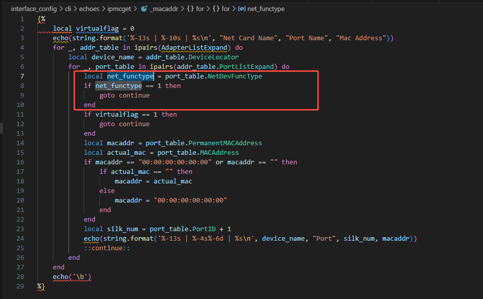Image resolution: width=483 pixels, height=299 pixels.
Task: Expand the cli breadcrumb segment
Action: pos(68,9)
